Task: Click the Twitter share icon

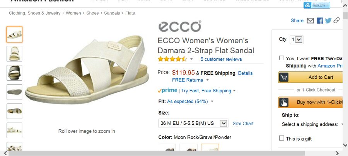Action: [x=328, y=20]
